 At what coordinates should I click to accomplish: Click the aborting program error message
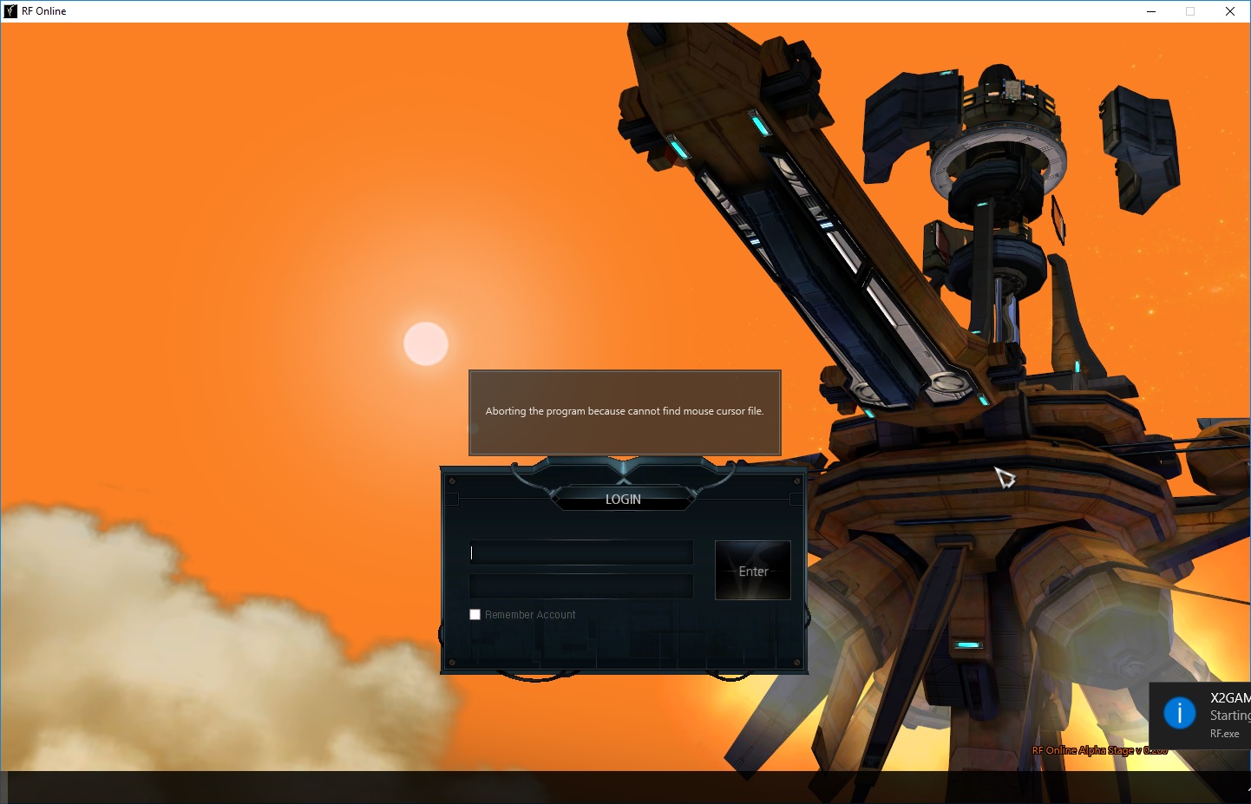[625, 411]
